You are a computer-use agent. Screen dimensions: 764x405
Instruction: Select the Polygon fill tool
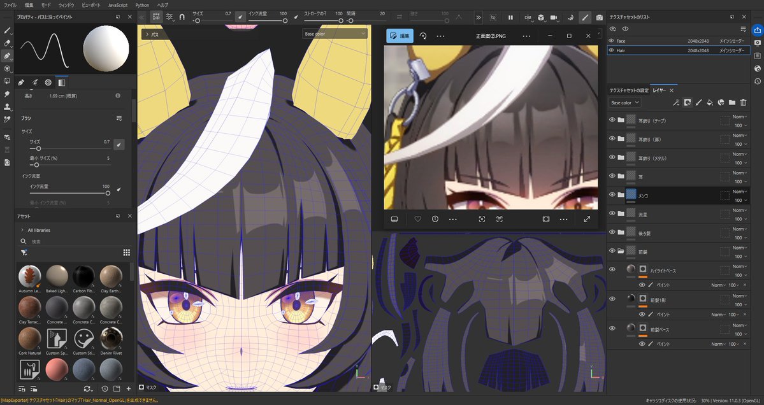(x=7, y=81)
